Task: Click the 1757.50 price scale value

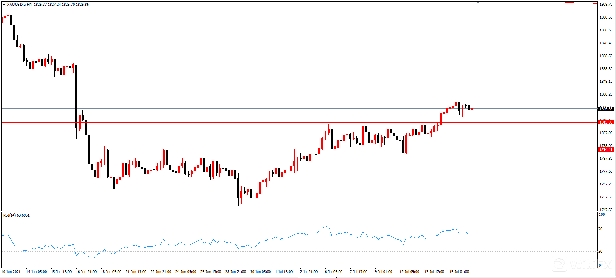Action: (606, 197)
